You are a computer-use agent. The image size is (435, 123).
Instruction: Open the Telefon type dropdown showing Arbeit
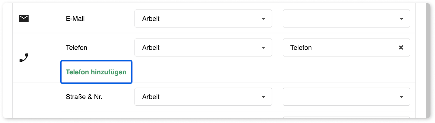coord(203,48)
